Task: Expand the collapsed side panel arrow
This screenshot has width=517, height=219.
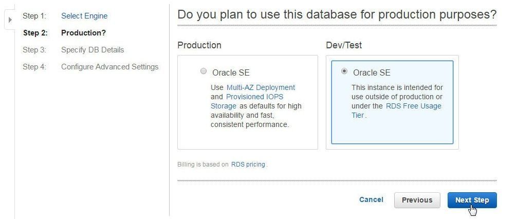Action: [x=10, y=20]
